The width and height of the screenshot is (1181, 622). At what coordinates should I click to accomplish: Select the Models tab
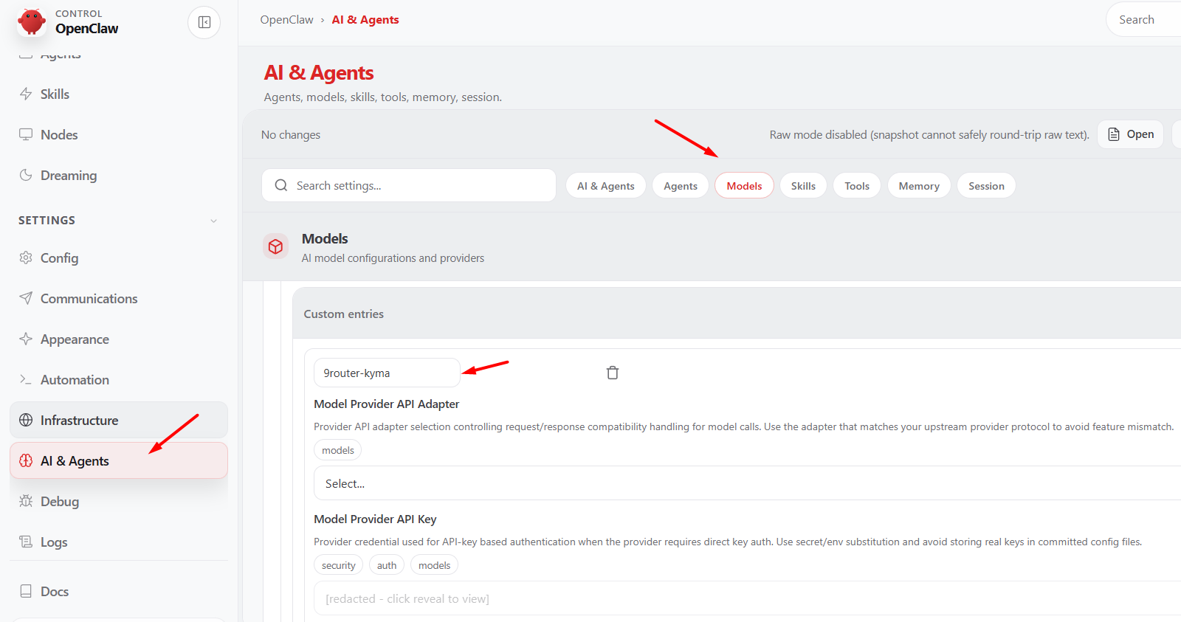tap(744, 185)
